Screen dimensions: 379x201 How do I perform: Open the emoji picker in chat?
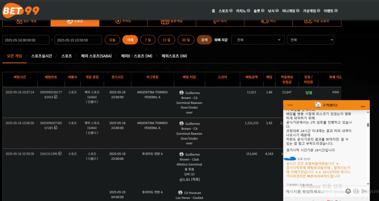click(x=348, y=191)
